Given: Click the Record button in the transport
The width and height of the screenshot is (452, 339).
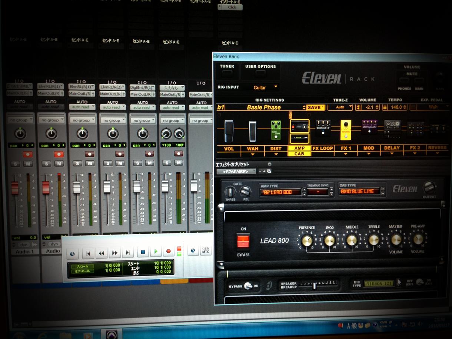Looking at the screenshot, I should pyautogui.click(x=169, y=251).
